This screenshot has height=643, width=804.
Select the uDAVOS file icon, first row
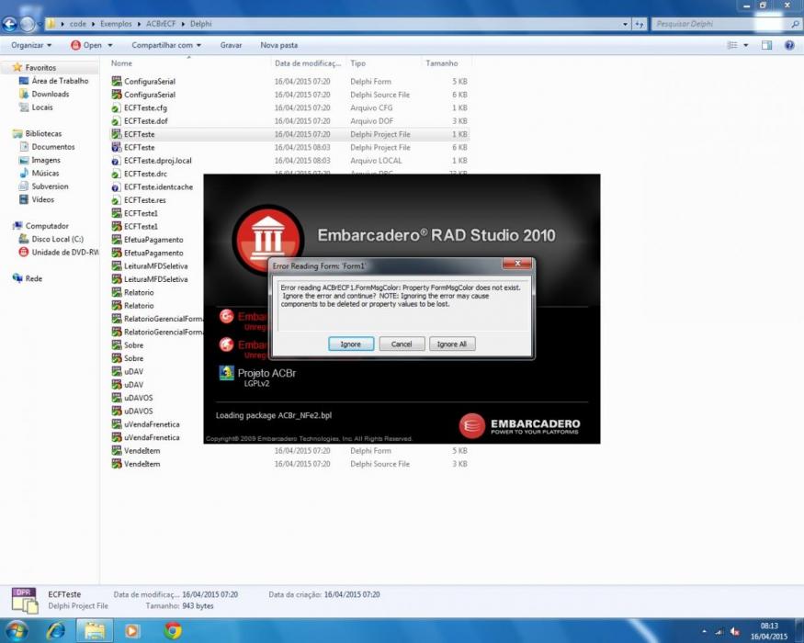point(117,398)
